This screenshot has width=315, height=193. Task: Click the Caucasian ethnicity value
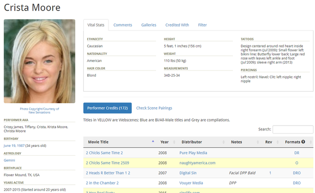(94, 46)
